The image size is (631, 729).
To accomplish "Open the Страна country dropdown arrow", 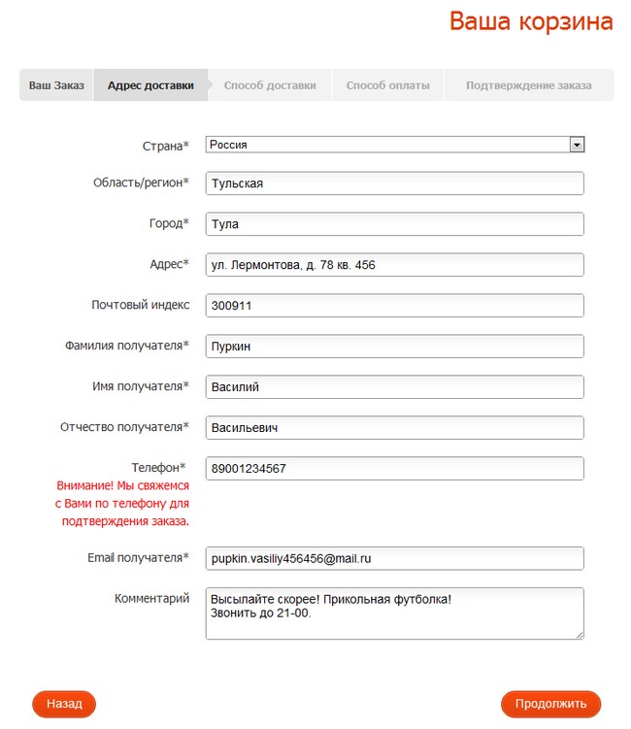I will (x=577, y=145).
